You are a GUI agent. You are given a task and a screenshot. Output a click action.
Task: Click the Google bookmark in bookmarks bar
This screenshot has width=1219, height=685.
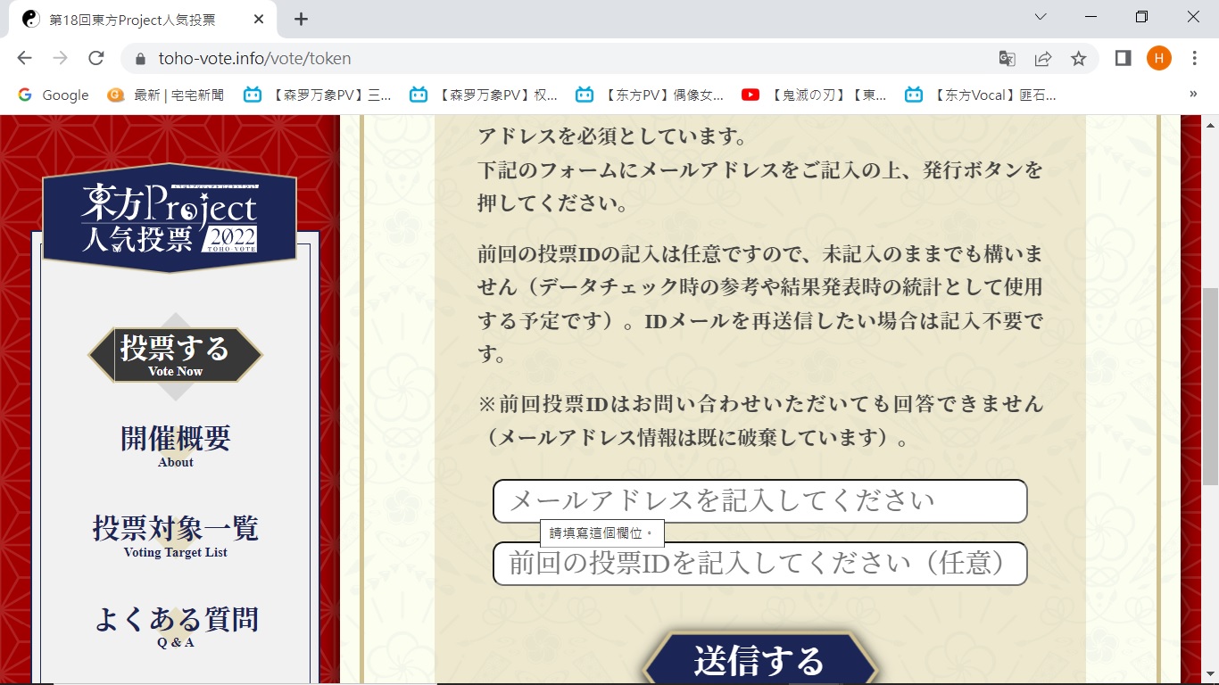tap(54, 95)
